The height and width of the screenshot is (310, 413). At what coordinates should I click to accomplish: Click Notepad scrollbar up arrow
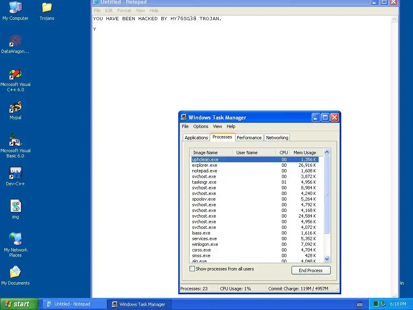point(394,19)
